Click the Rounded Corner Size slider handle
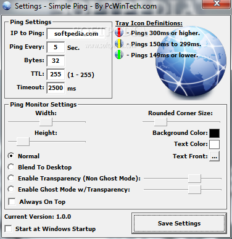This screenshot has height=239, width=232. [x=160, y=122]
